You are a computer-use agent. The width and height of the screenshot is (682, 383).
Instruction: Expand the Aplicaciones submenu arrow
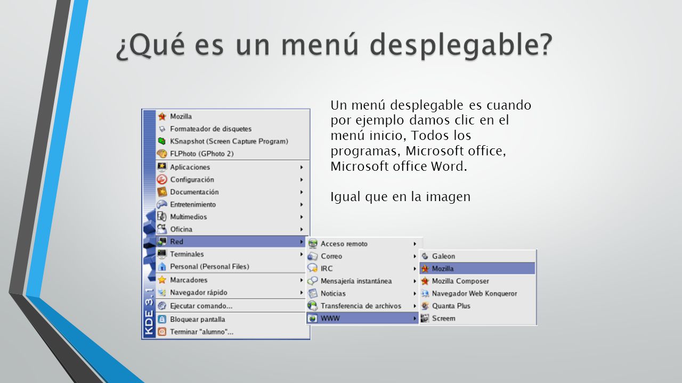tap(302, 167)
